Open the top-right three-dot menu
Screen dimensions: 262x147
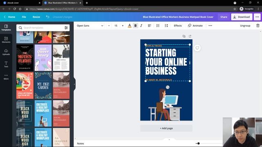[257, 17]
